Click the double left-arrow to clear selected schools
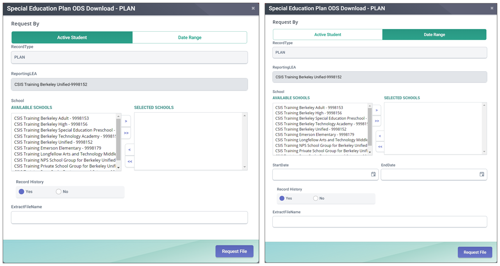The image size is (500, 266). tap(129, 162)
